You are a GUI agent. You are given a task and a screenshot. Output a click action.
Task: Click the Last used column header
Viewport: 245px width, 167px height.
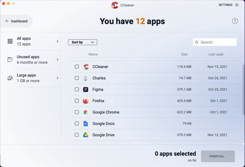click(x=216, y=54)
